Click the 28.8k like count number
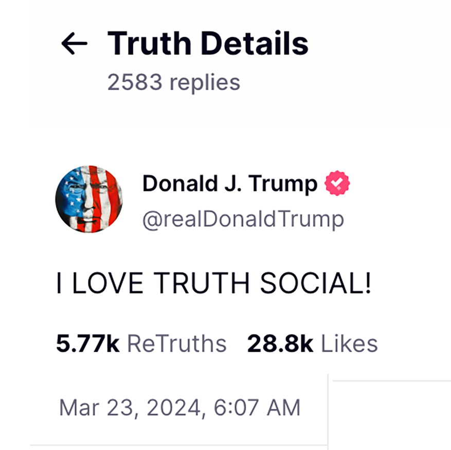This screenshot has width=451, height=450. tap(280, 344)
